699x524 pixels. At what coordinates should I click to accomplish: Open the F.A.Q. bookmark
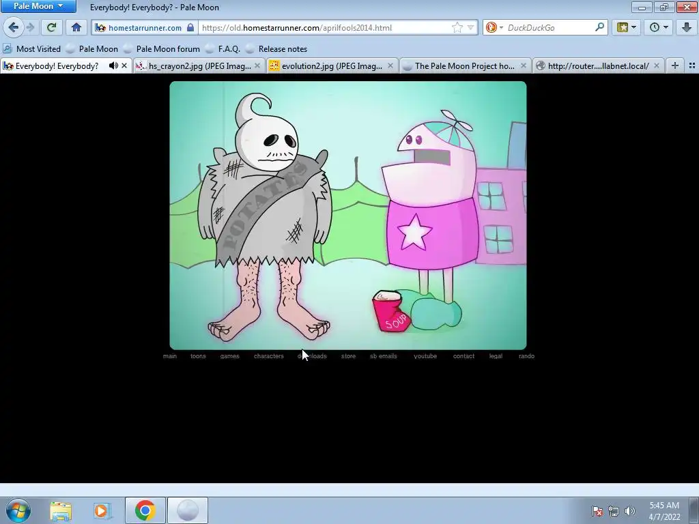click(223, 49)
